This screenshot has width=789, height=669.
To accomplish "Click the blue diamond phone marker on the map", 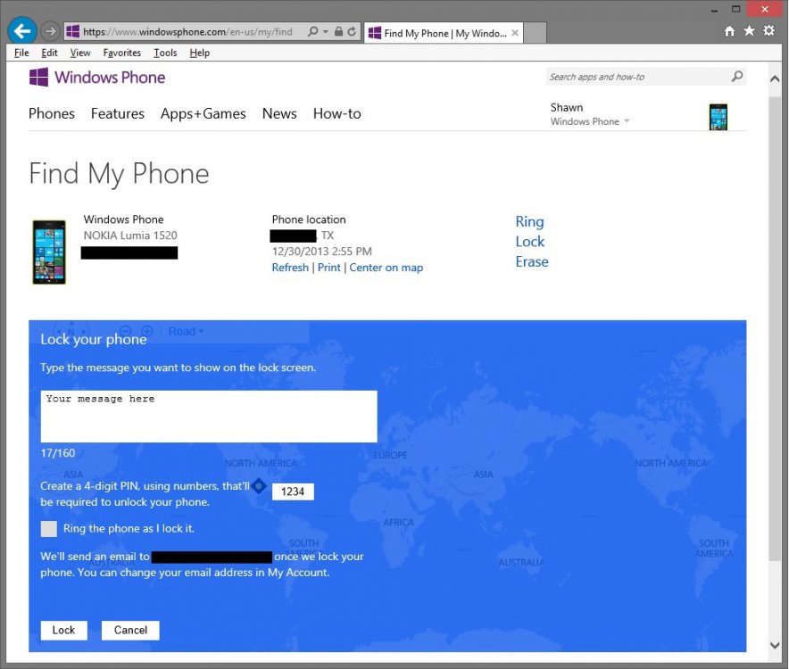I will 259,486.
